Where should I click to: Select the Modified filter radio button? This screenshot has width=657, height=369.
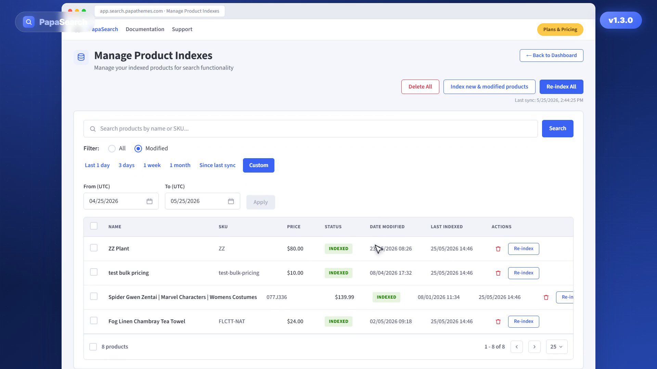click(x=138, y=149)
